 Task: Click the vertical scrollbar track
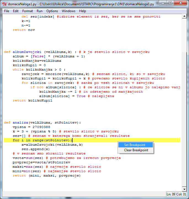[185, 110]
